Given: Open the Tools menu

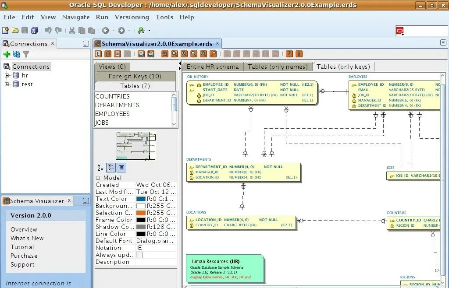Looking at the screenshot, I should click(x=164, y=17).
